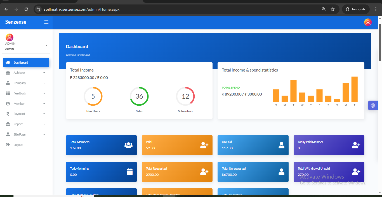Click the Dashboard home icon
Viewport: 382px width, 197px height.
(8, 63)
